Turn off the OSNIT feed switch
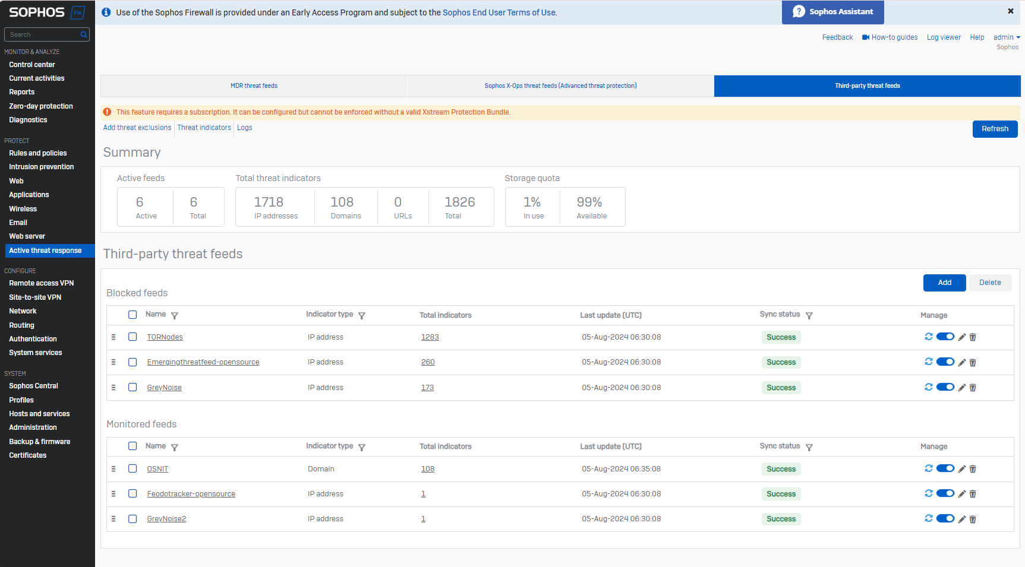The height and width of the screenshot is (567, 1025). [x=945, y=468]
